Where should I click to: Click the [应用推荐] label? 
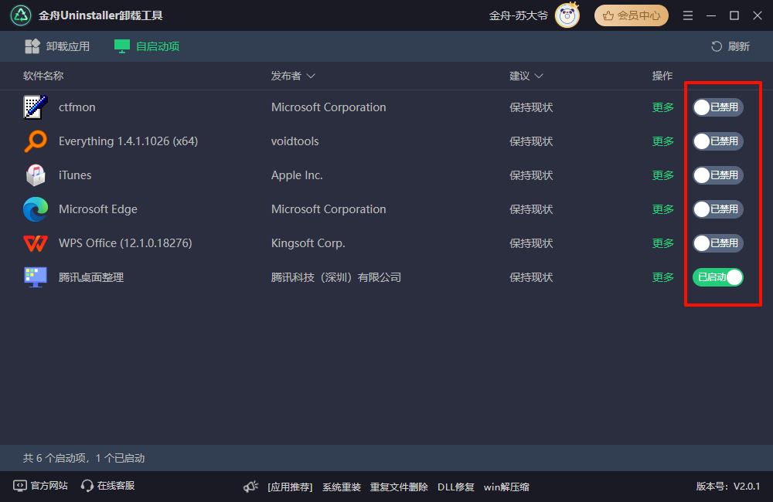tap(290, 487)
